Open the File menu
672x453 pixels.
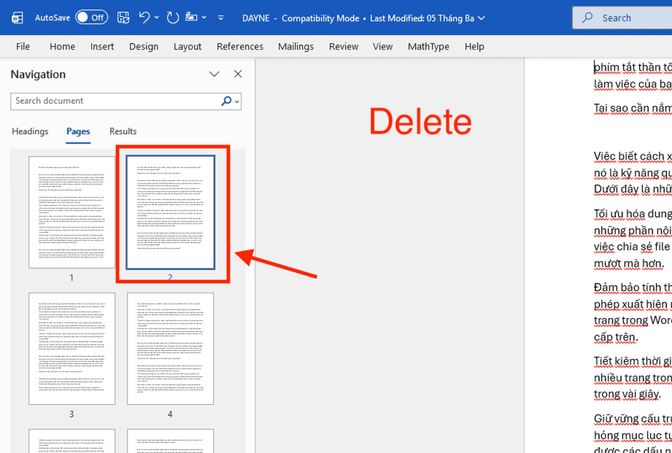(x=23, y=46)
